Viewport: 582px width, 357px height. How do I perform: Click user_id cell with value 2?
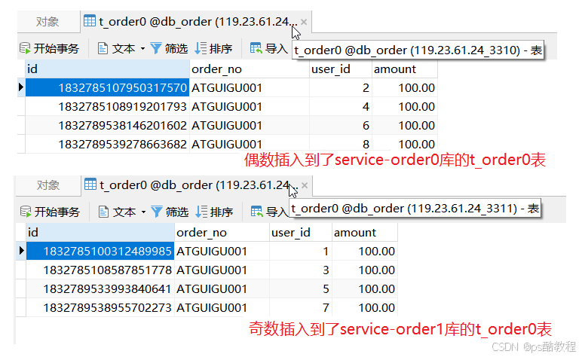(341, 88)
